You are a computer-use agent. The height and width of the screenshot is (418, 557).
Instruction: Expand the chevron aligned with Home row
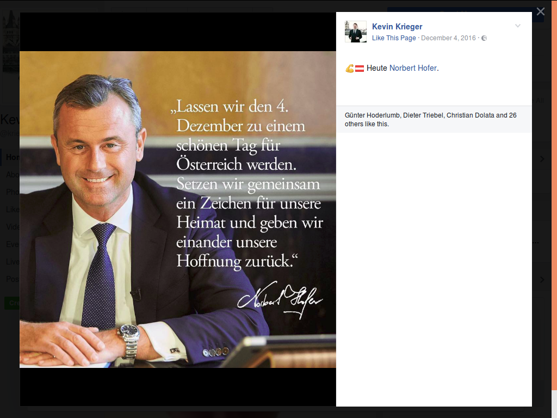click(x=542, y=159)
